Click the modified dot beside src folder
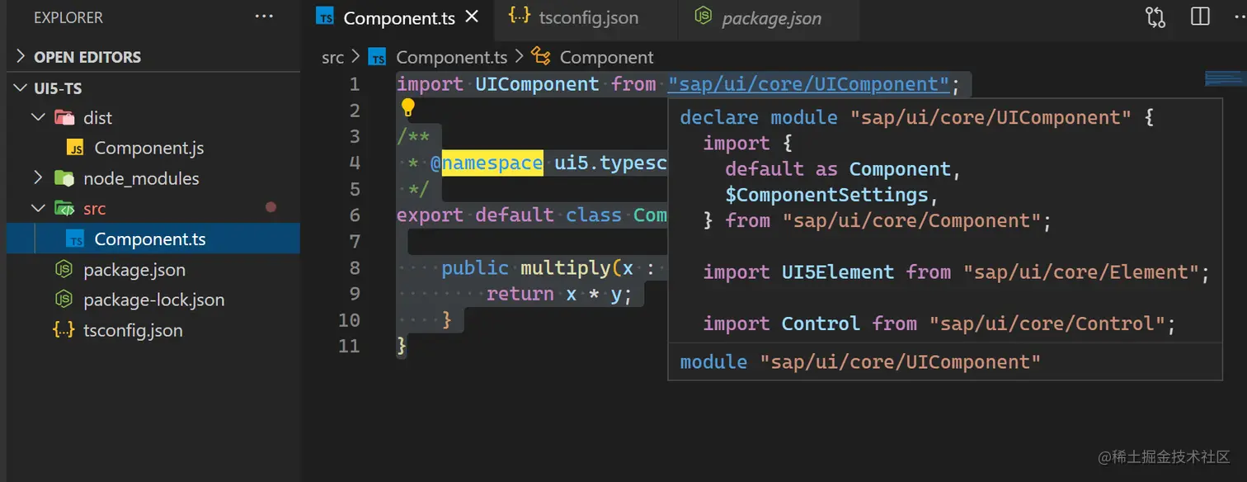 tap(271, 208)
